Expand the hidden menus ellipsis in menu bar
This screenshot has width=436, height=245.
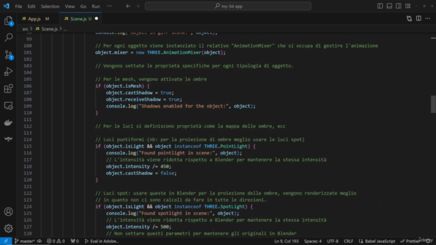pos(109,6)
